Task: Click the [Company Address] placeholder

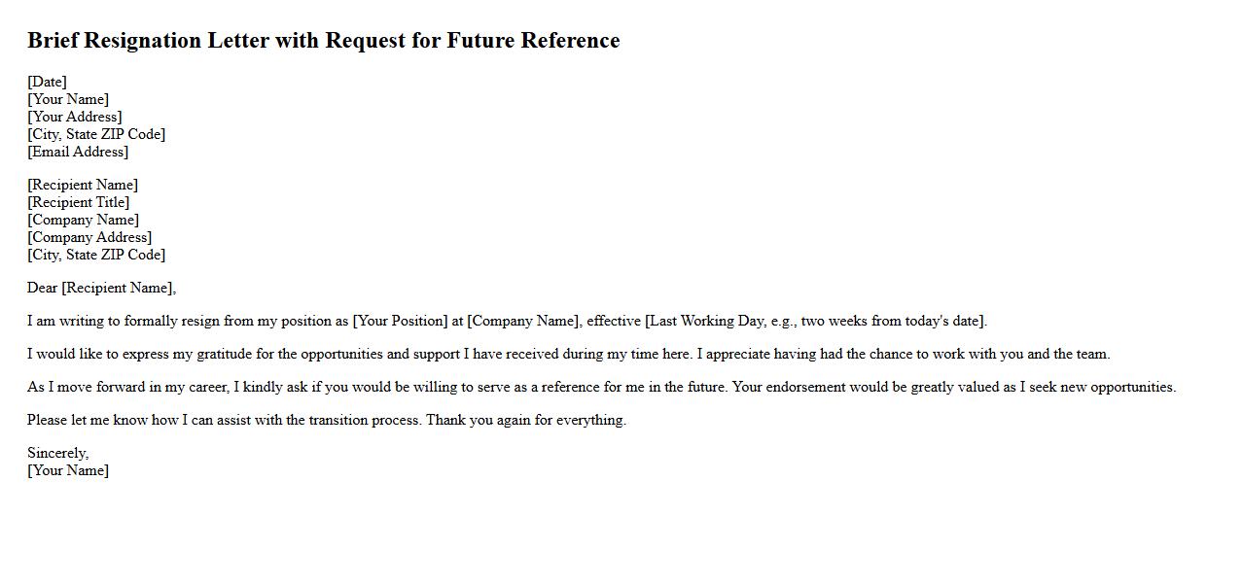Action: [89, 237]
